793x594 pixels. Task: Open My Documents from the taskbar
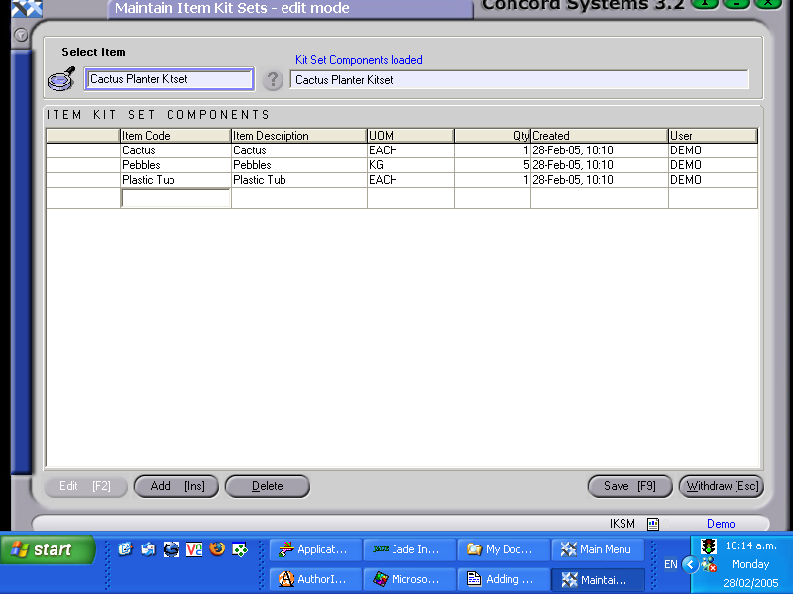504,549
